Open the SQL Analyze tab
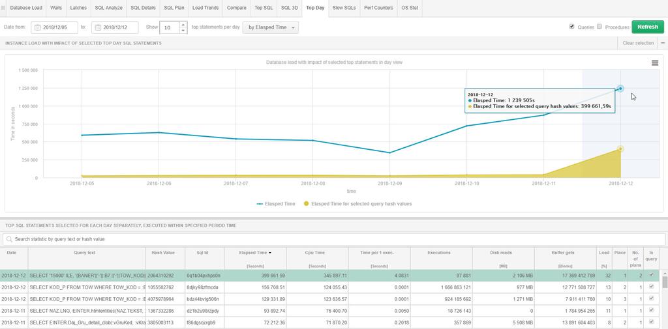Viewport: 668px width, 329px height. [108, 8]
